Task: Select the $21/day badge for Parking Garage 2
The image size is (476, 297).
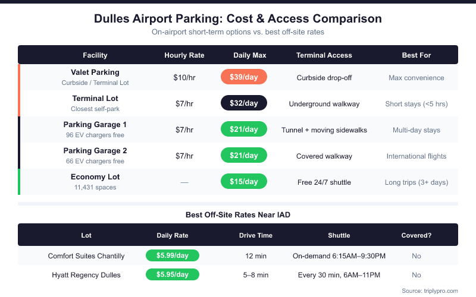Action: [x=244, y=156]
